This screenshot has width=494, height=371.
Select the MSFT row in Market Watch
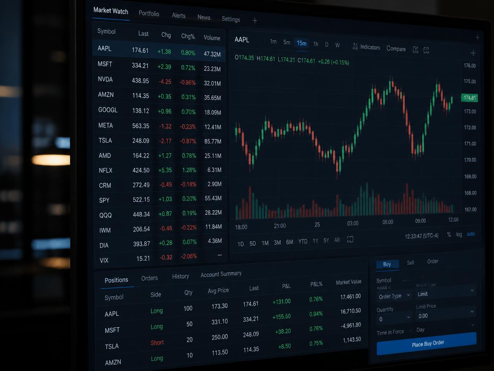159,66
